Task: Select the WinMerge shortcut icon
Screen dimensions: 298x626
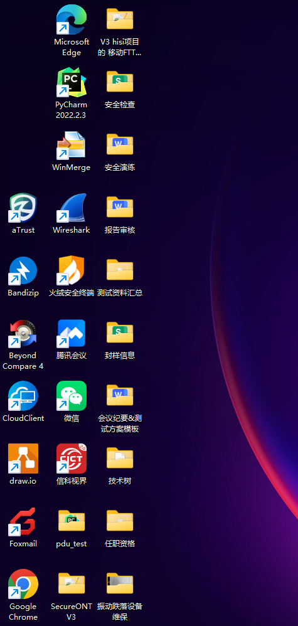Action: coord(72,146)
